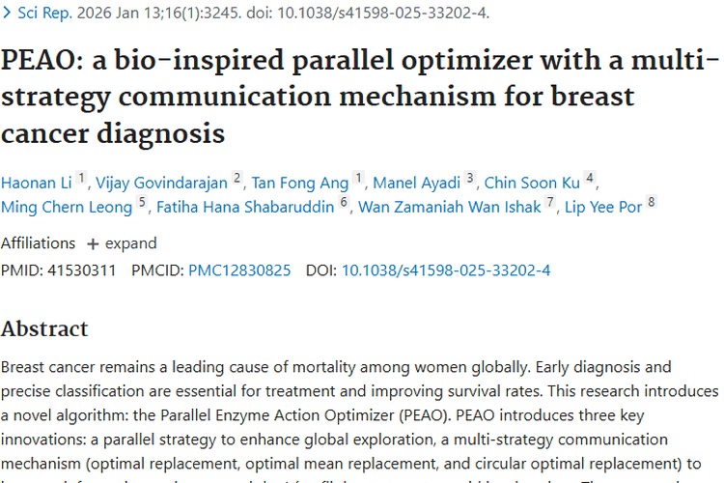Open author Haonan Li's link

point(35,183)
